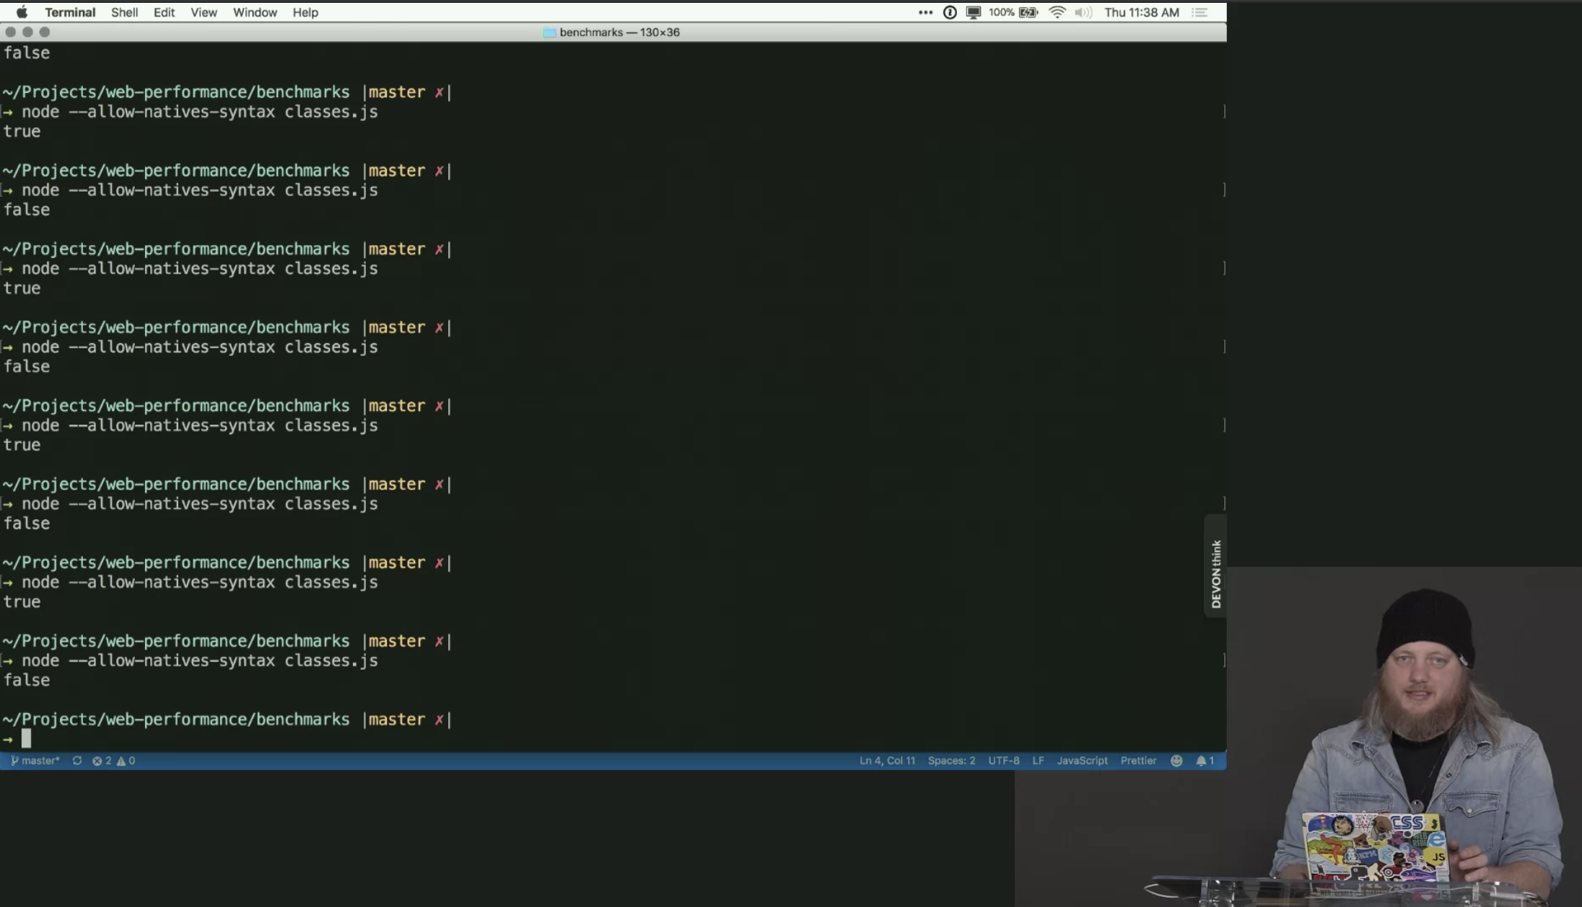This screenshot has width=1582, height=907.
Task: Click the last 'false' output line
Action: 27,680
